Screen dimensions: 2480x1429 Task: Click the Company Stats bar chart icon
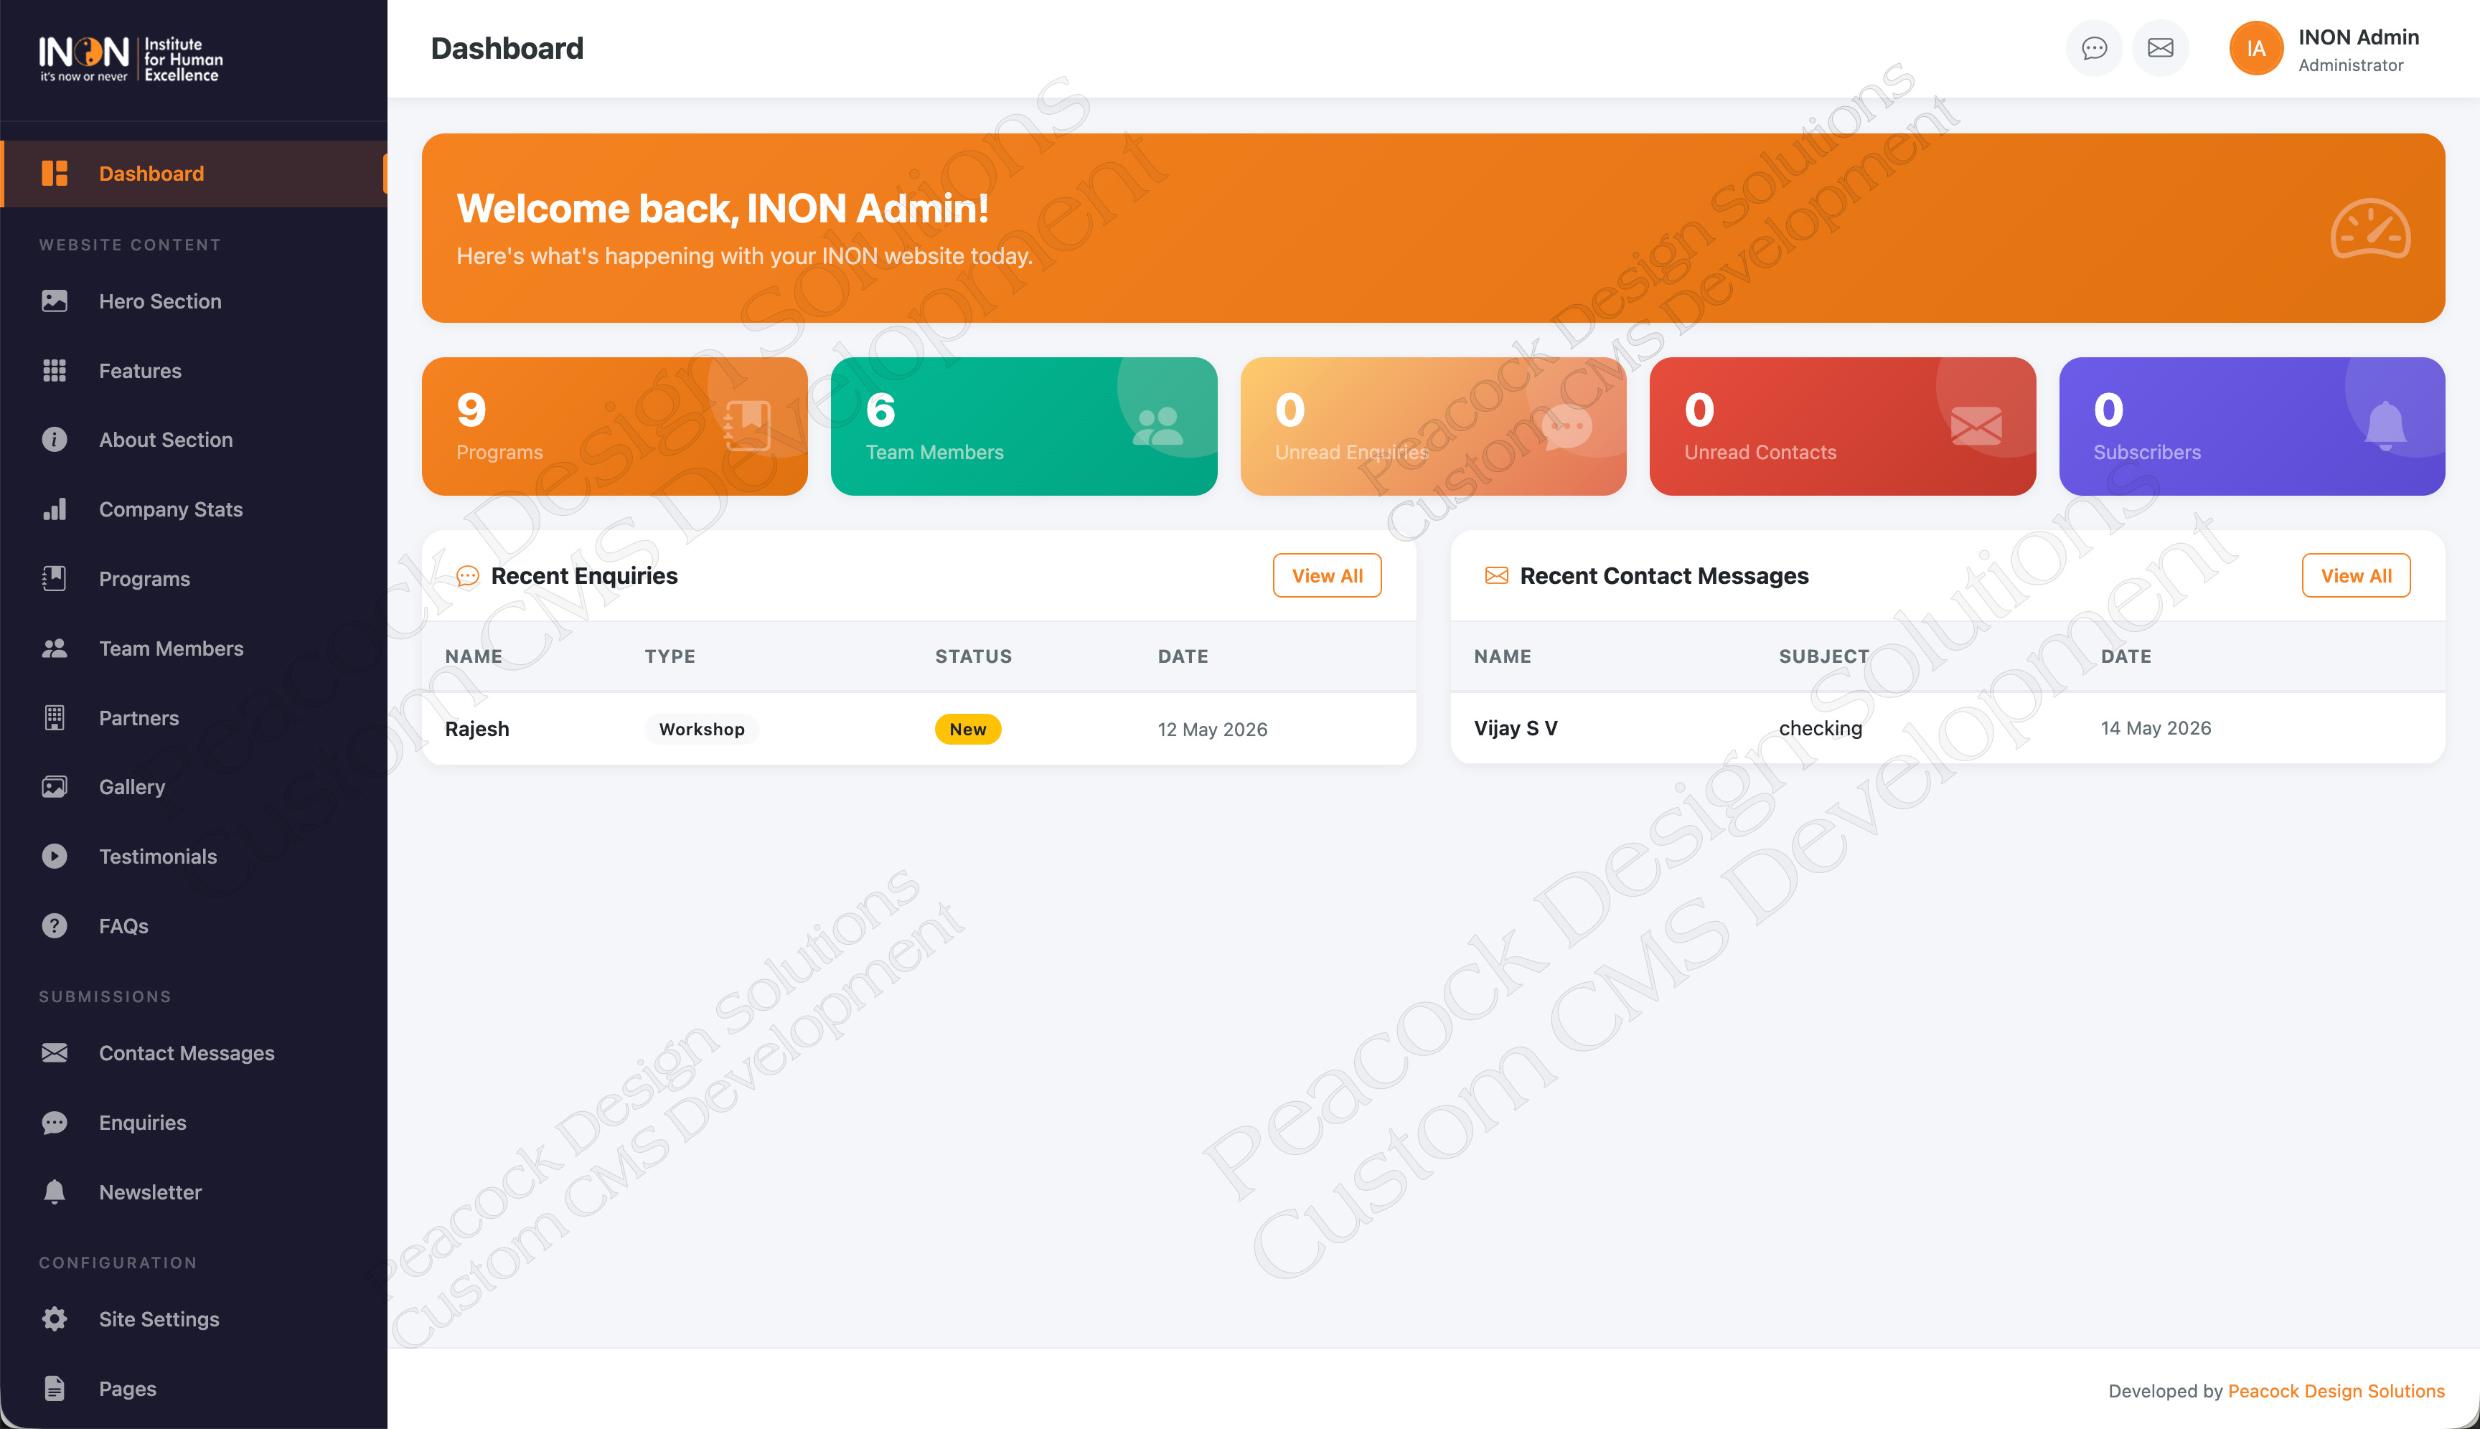coord(54,509)
